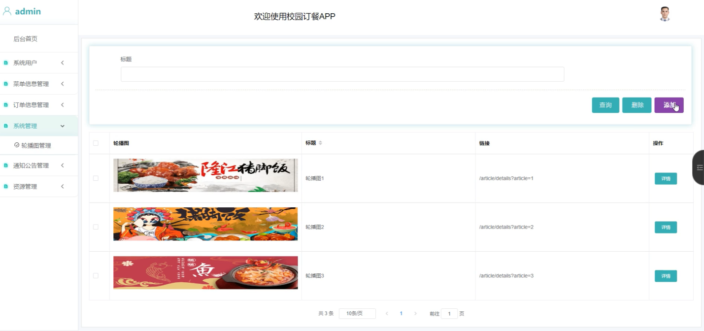Toggle the select-all checkbox in table header
This screenshot has width=704, height=331.
(x=96, y=143)
